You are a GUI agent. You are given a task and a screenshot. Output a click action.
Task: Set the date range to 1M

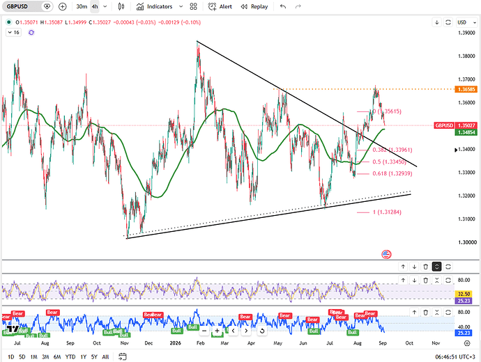tap(33, 357)
